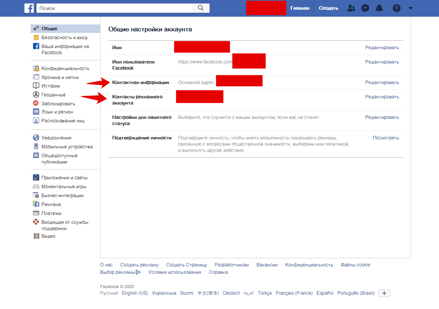The image size is (439, 309).
Task: Open Файлы cookie footer link
Action: pos(355,265)
